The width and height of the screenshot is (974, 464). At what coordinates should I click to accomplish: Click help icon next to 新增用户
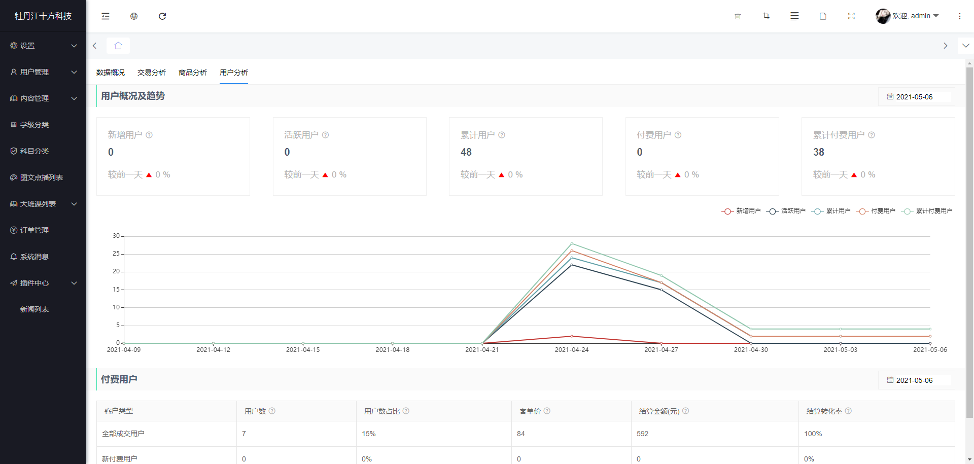coord(149,135)
